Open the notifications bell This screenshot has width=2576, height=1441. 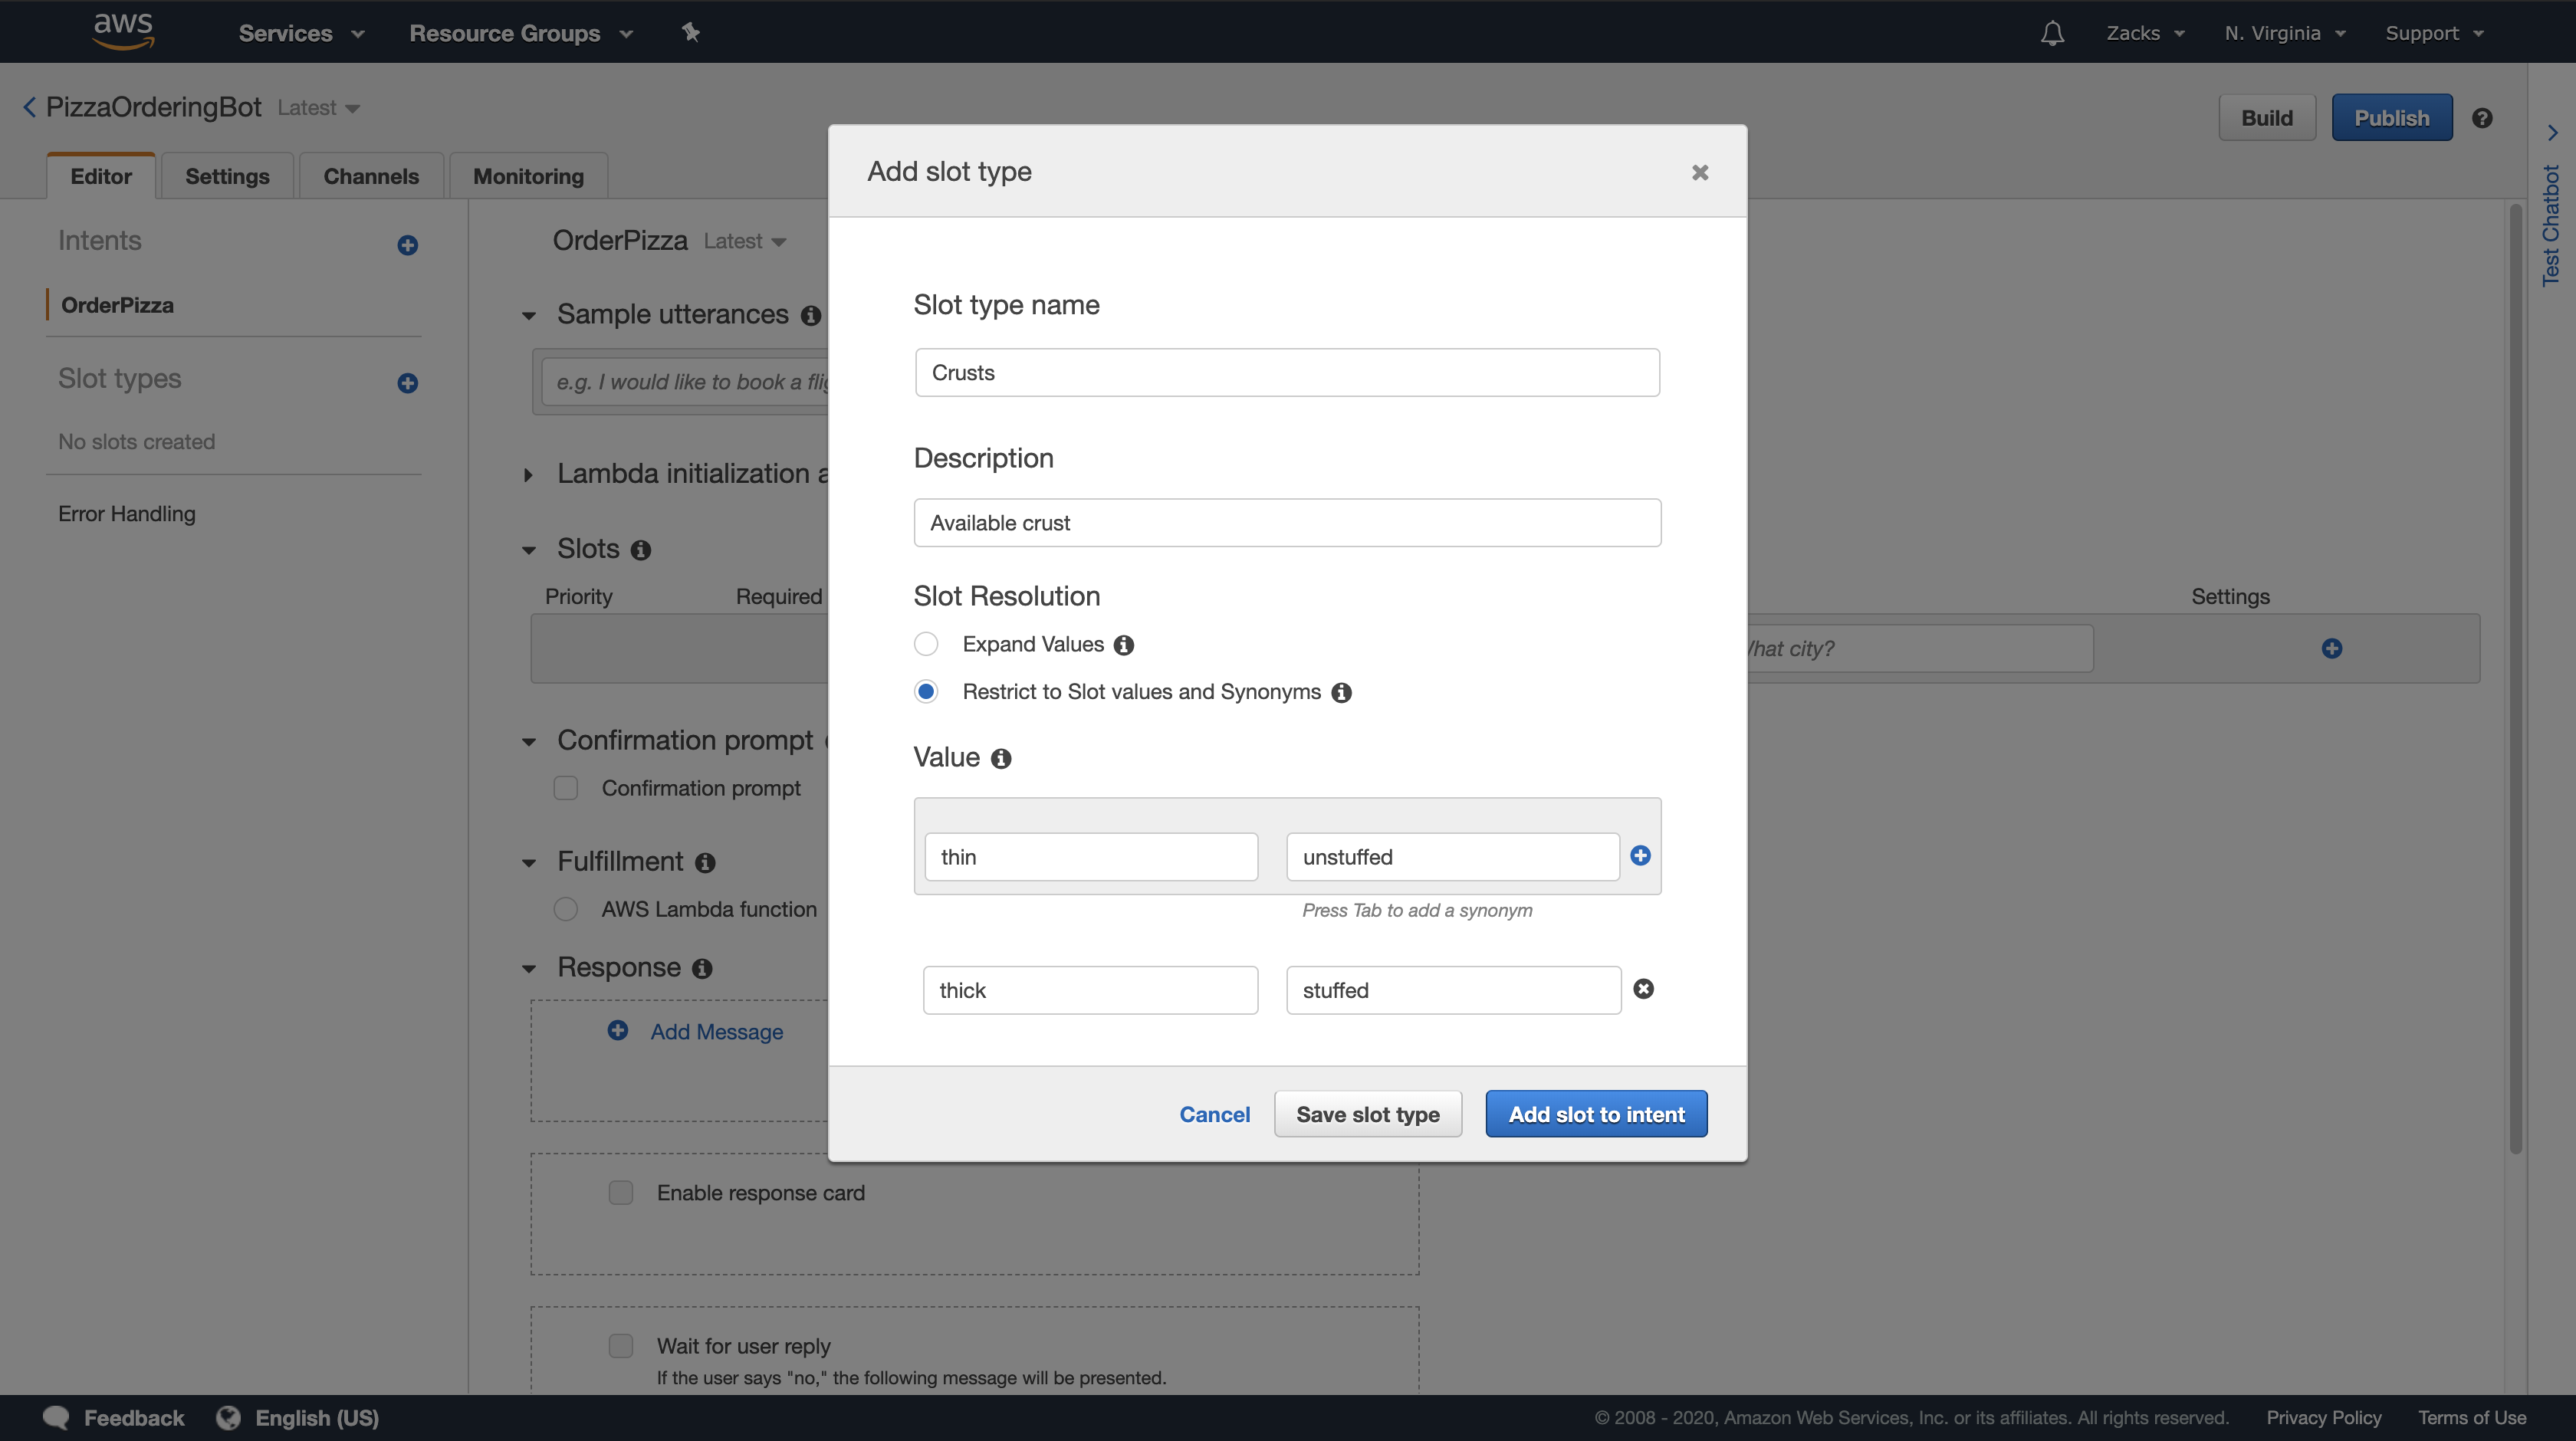2052,33
